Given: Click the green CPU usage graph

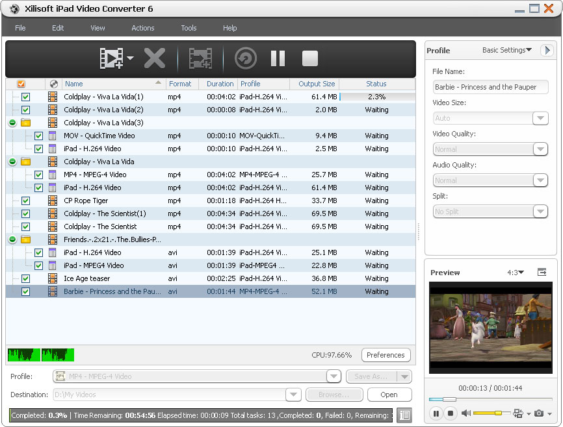Looking at the screenshot, I should click(x=41, y=355).
